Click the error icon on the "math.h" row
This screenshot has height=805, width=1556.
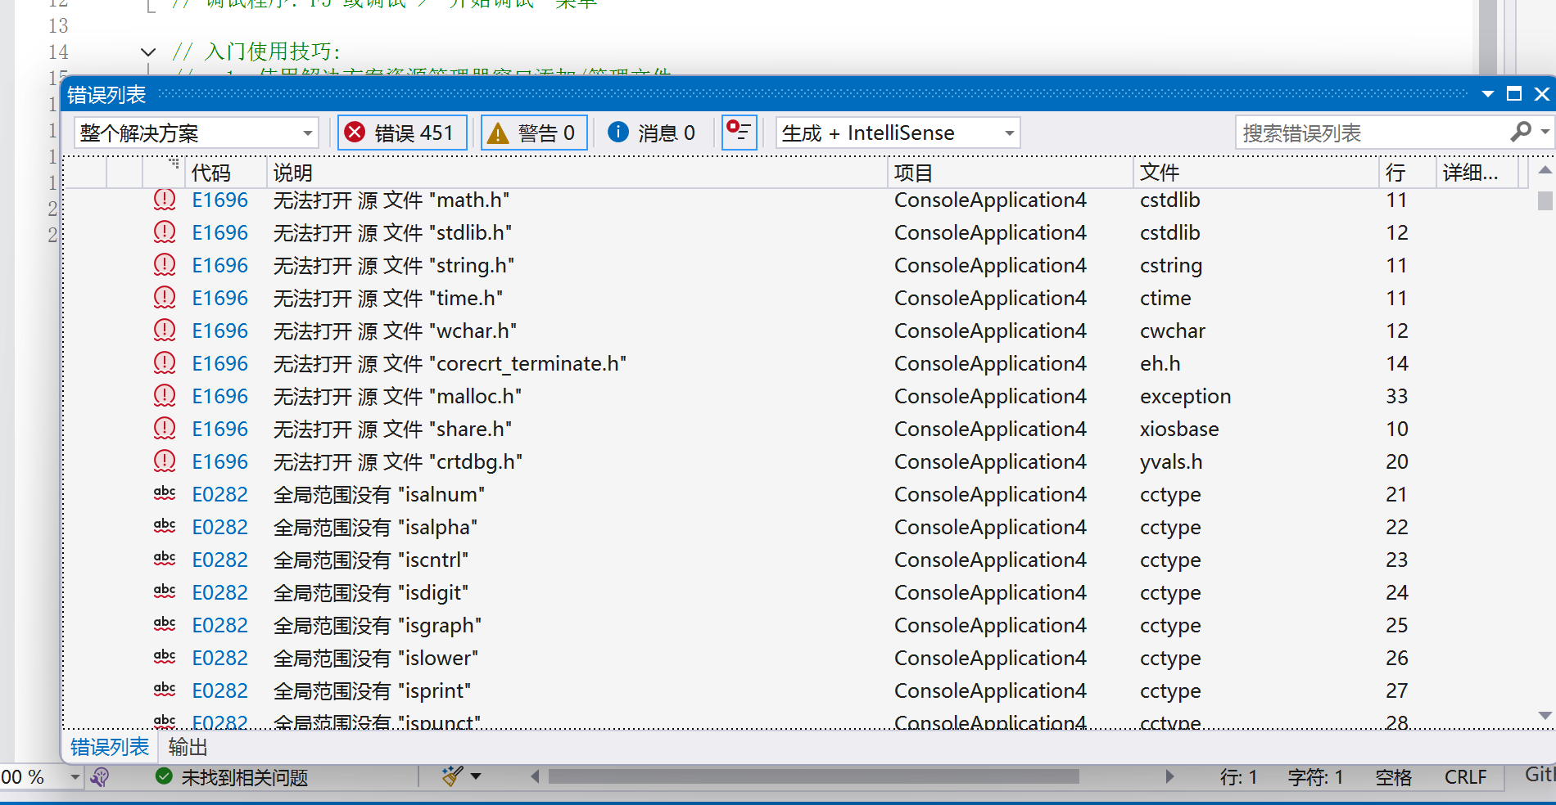165,200
